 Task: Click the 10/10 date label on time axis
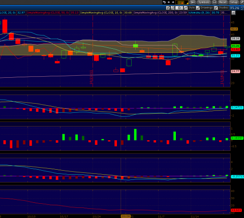(32, 216)
